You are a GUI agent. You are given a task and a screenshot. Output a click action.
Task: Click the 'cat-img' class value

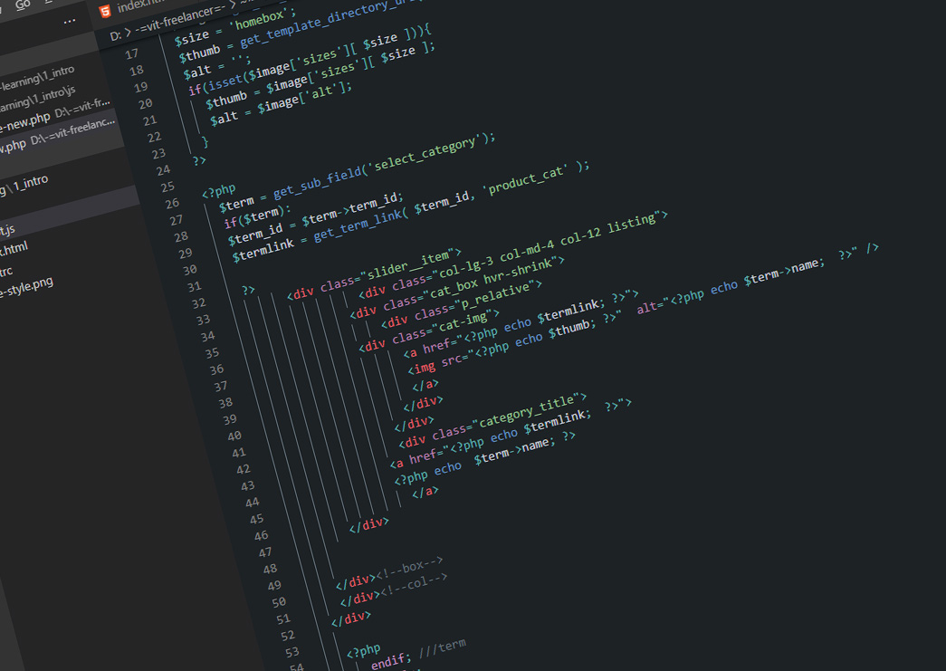point(463,321)
